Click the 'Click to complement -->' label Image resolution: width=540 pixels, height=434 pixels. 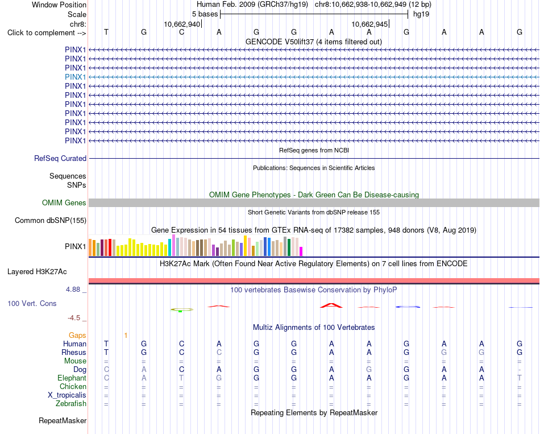click(47, 33)
